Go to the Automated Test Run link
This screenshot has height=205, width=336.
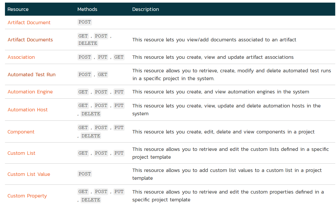[32, 75]
